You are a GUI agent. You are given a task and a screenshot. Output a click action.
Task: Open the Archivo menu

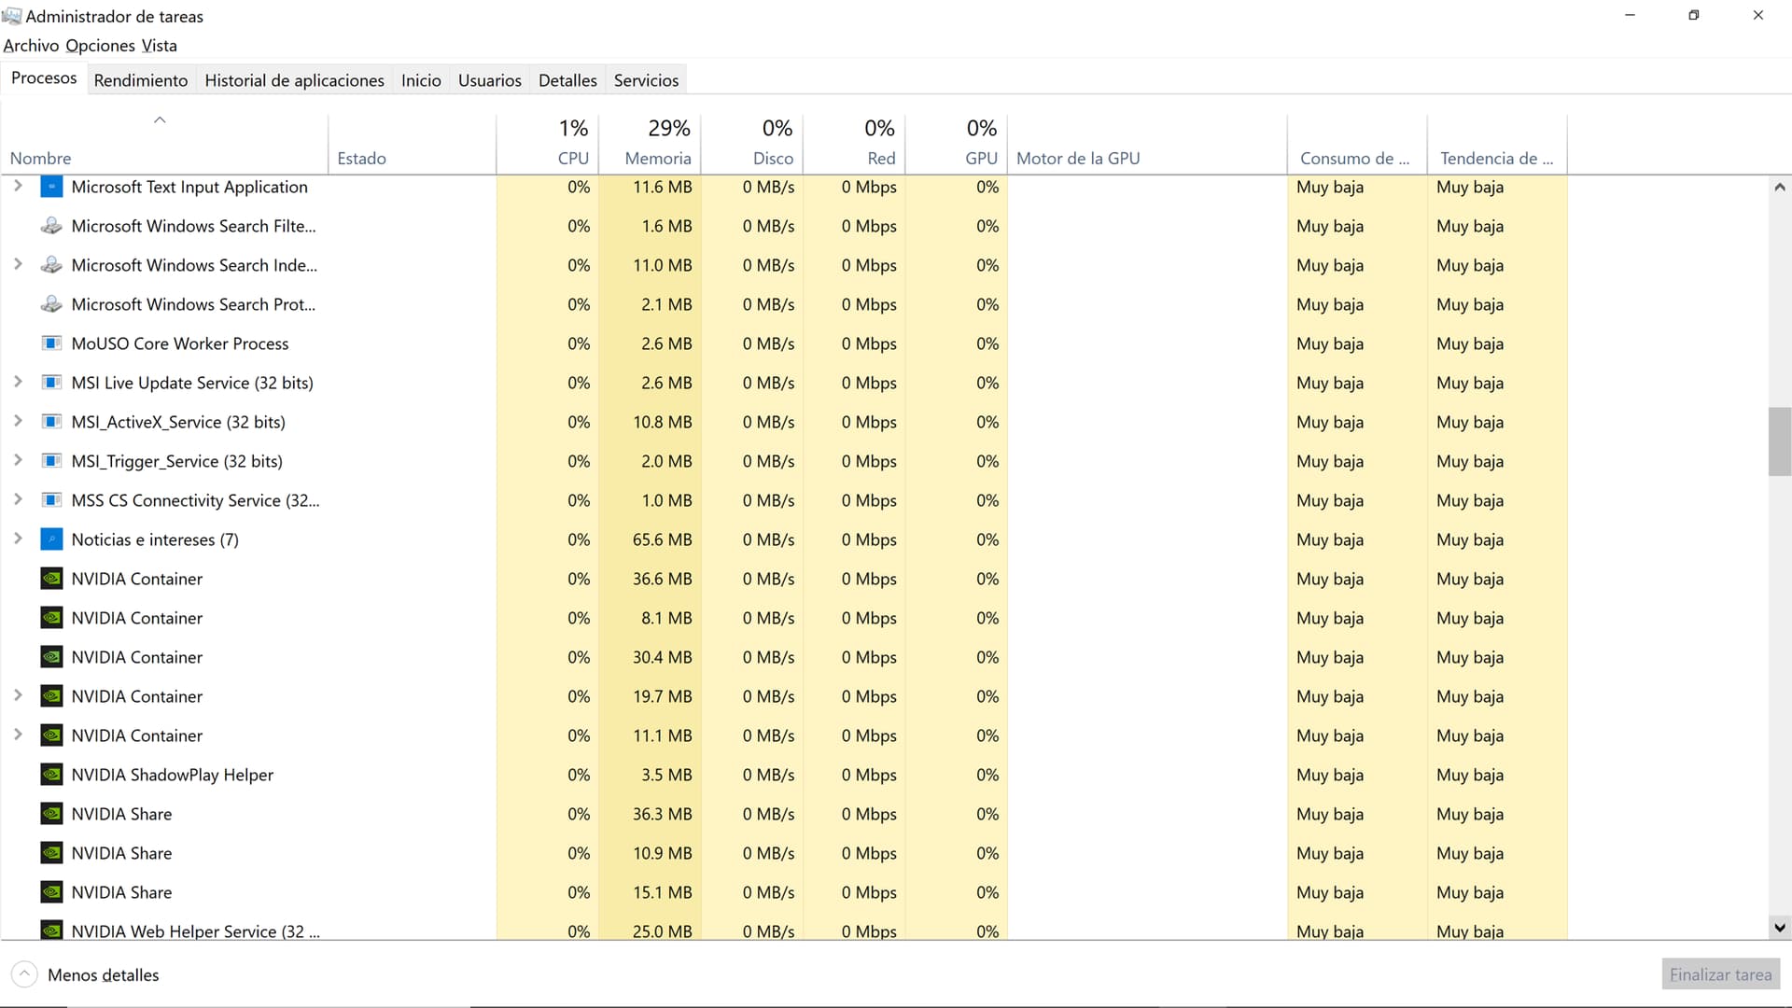[x=31, y=46]
